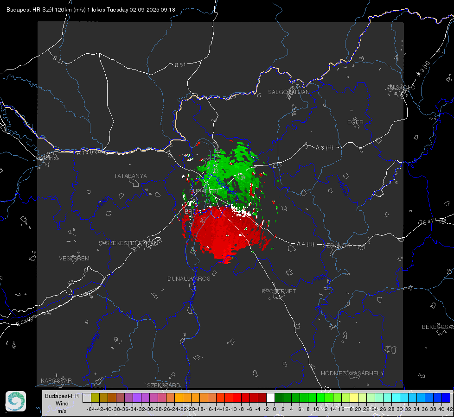This screenshot has height=417, width=454.
Task: Click the swirl logo icon beside the legend
Action: pyautogui.click(x=16, y=401)
